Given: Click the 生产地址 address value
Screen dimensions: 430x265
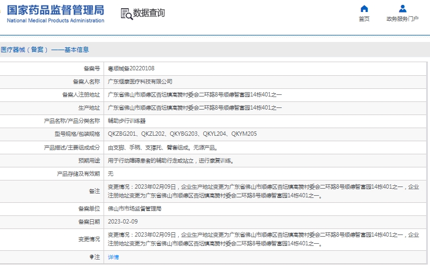Looking at the screenshot, I should coord(195,108).
